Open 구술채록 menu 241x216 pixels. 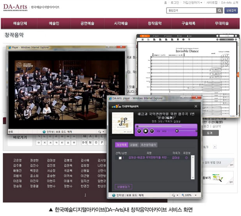(188, 23)
